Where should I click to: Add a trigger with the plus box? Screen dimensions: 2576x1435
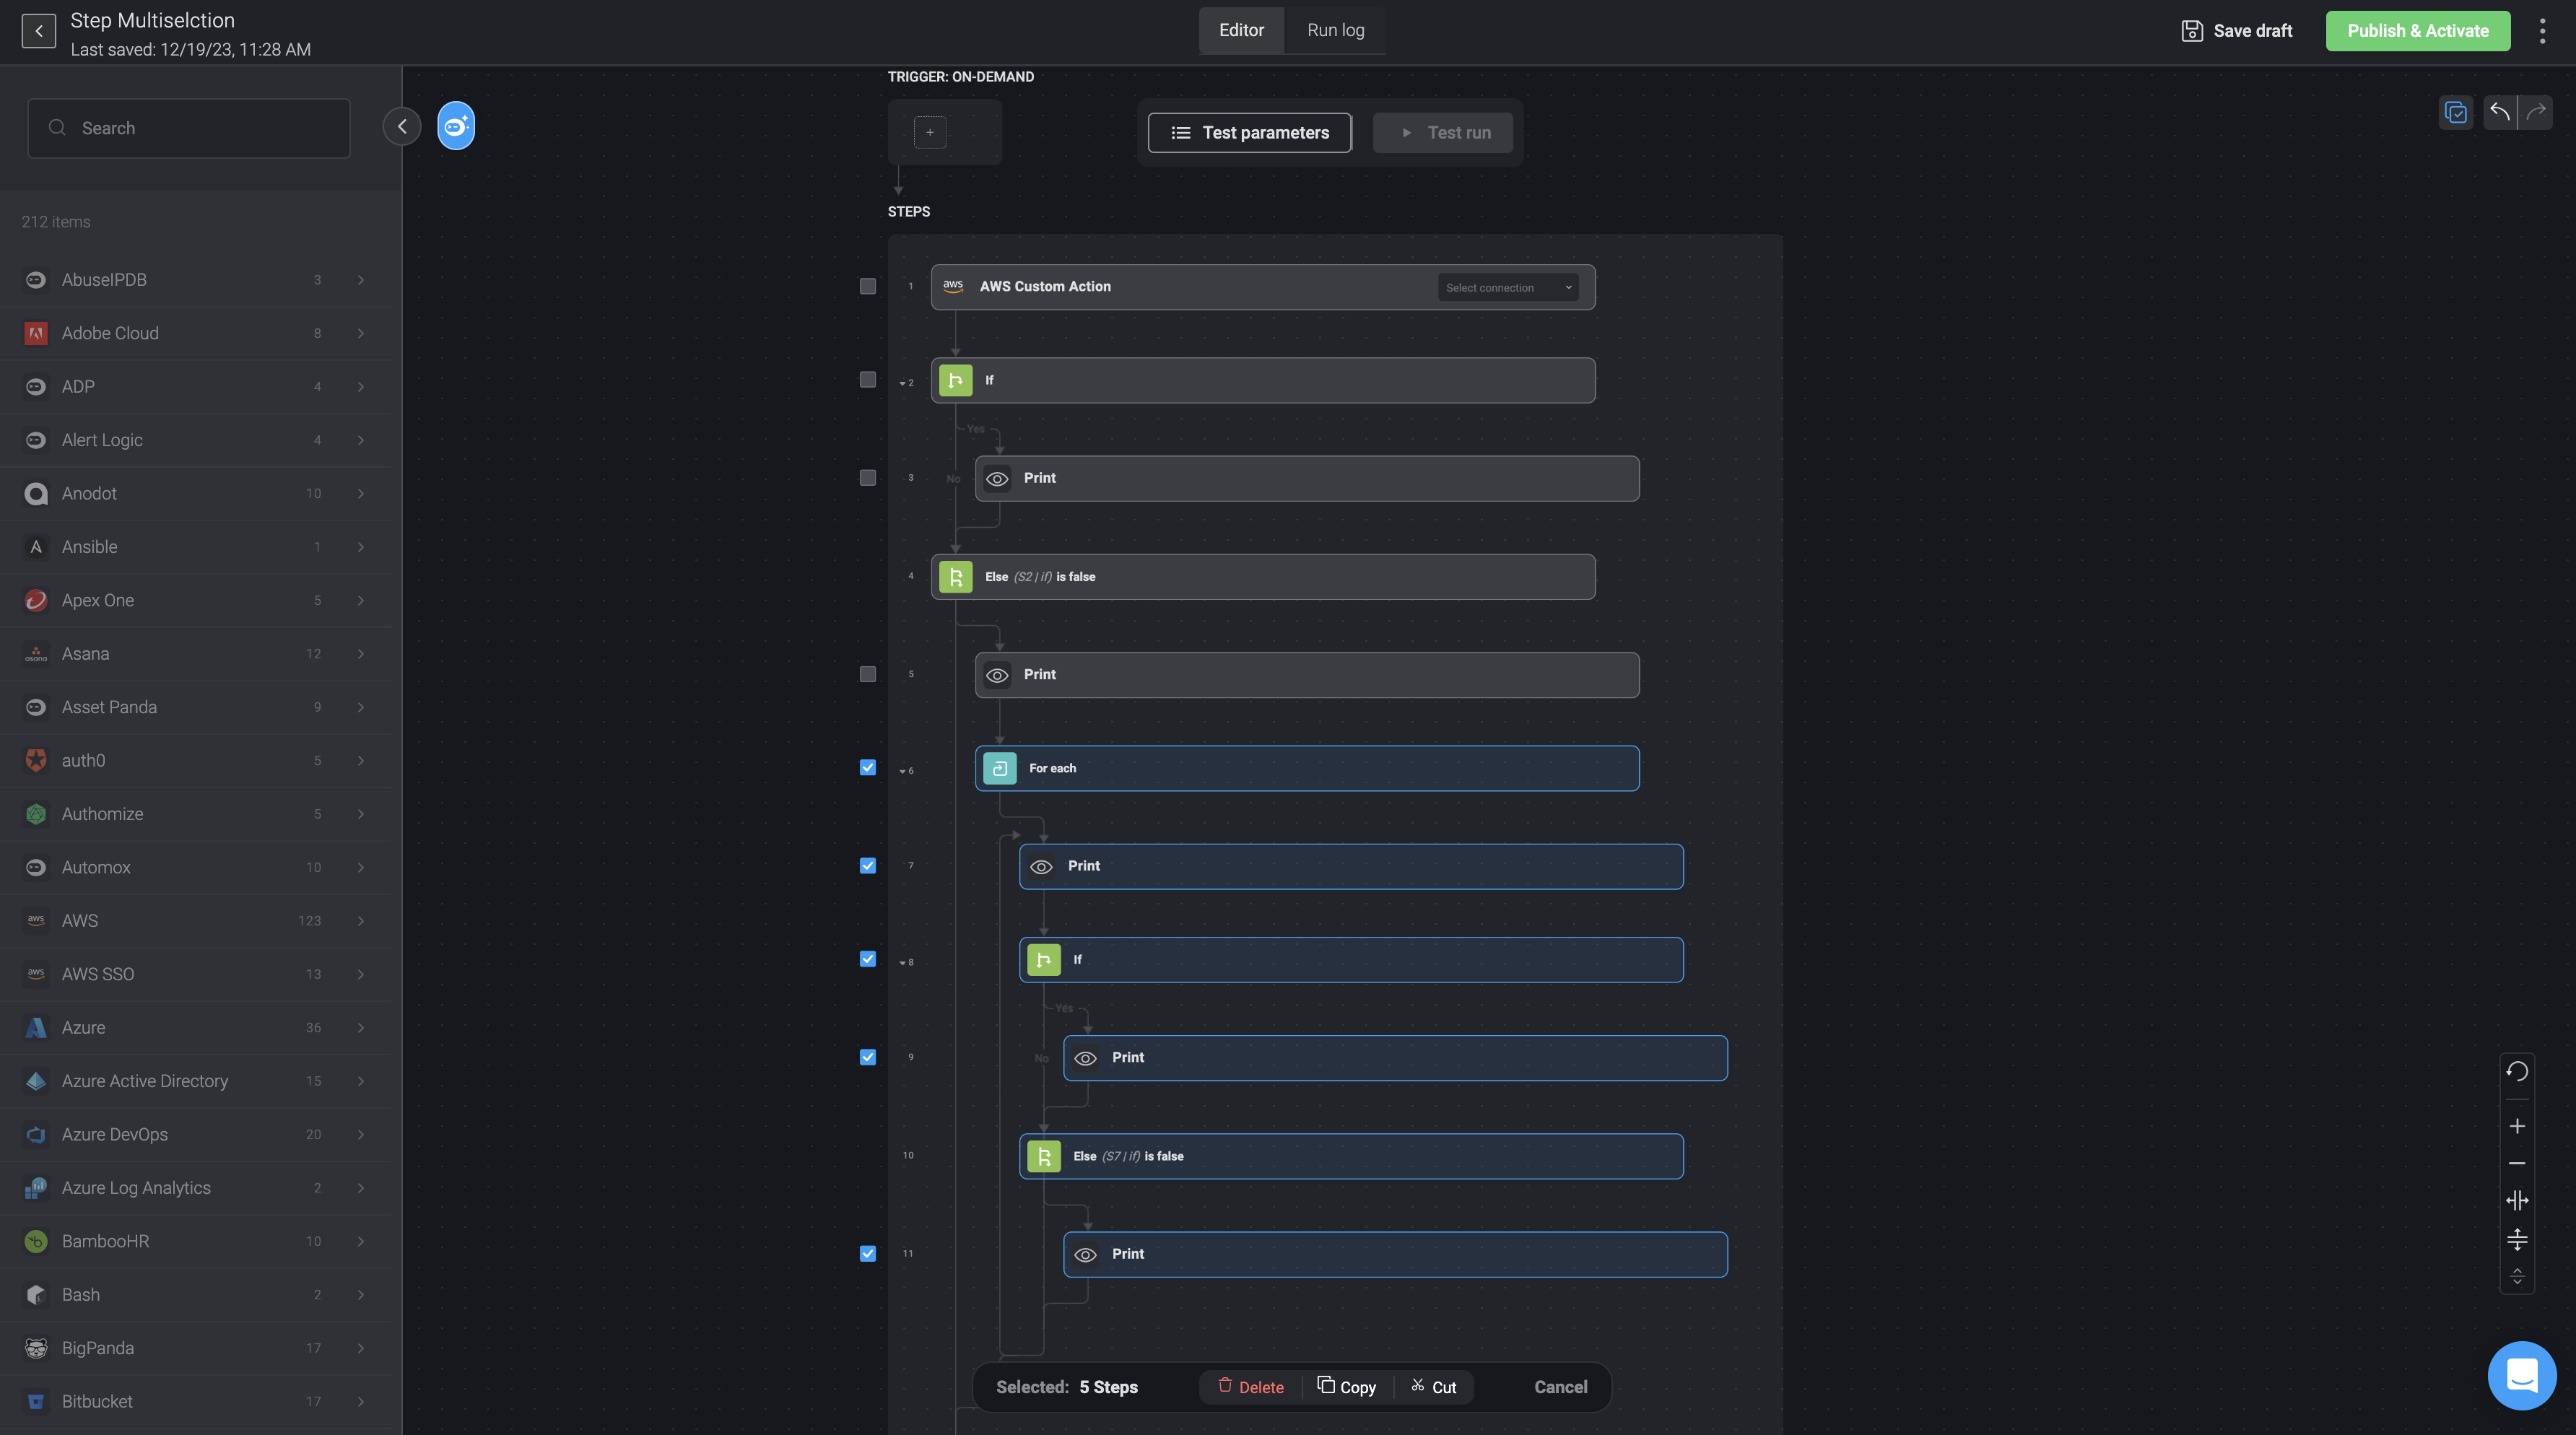pyautogui.click(x=930, y=132)
